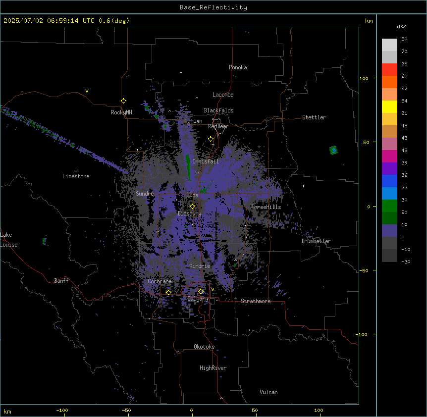This screenshot has height=417, width=427.
Task: Click the small green echo near Lake Louise
Action: click(44, 241)
